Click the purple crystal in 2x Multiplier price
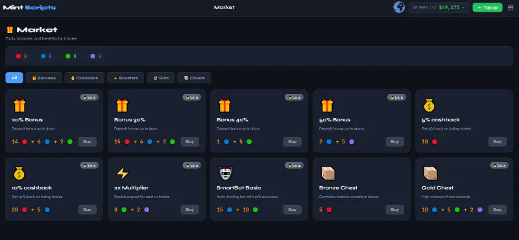The height and width of the screenshot is (240, 519). pos(147,210)
